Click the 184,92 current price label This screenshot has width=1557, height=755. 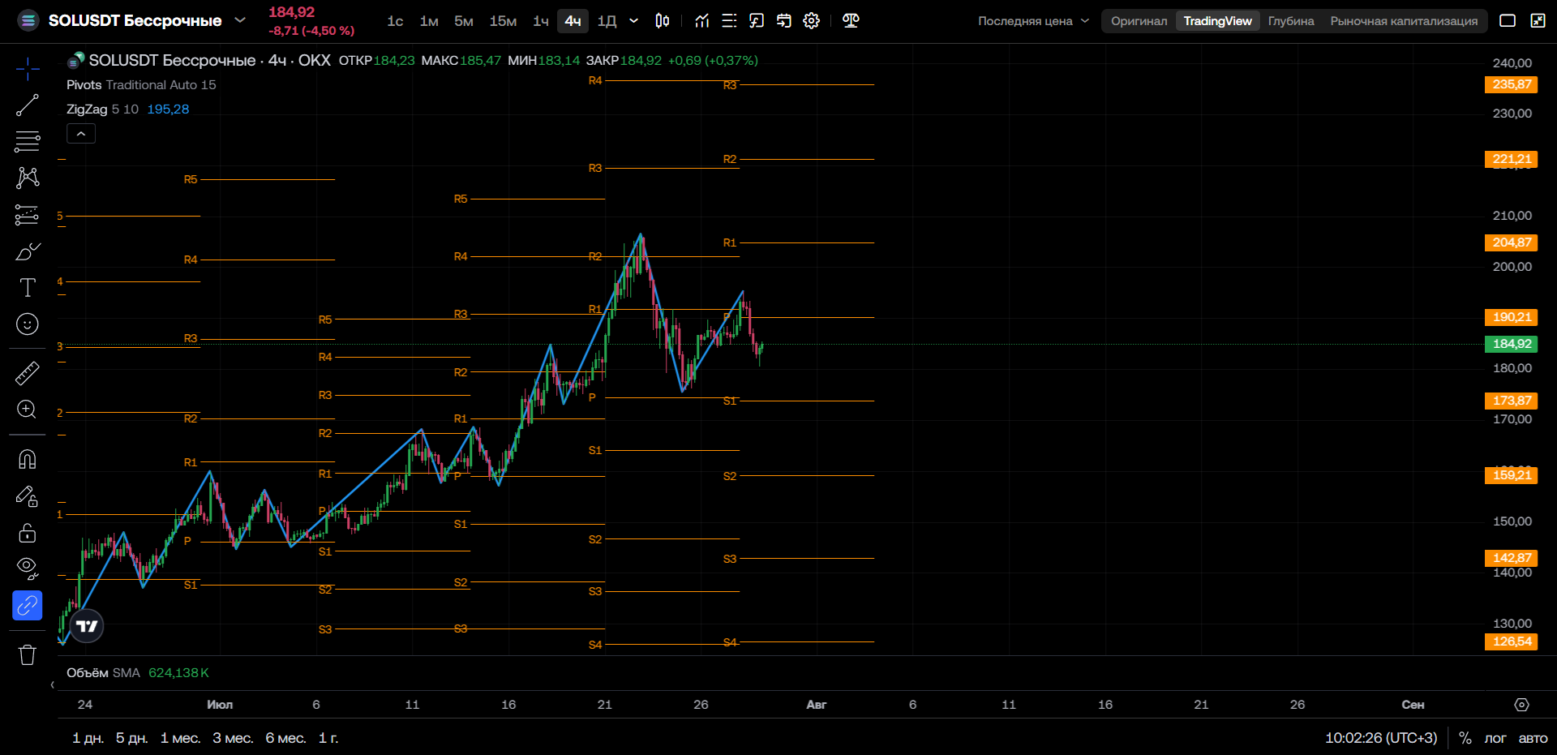click(1511, 344)
